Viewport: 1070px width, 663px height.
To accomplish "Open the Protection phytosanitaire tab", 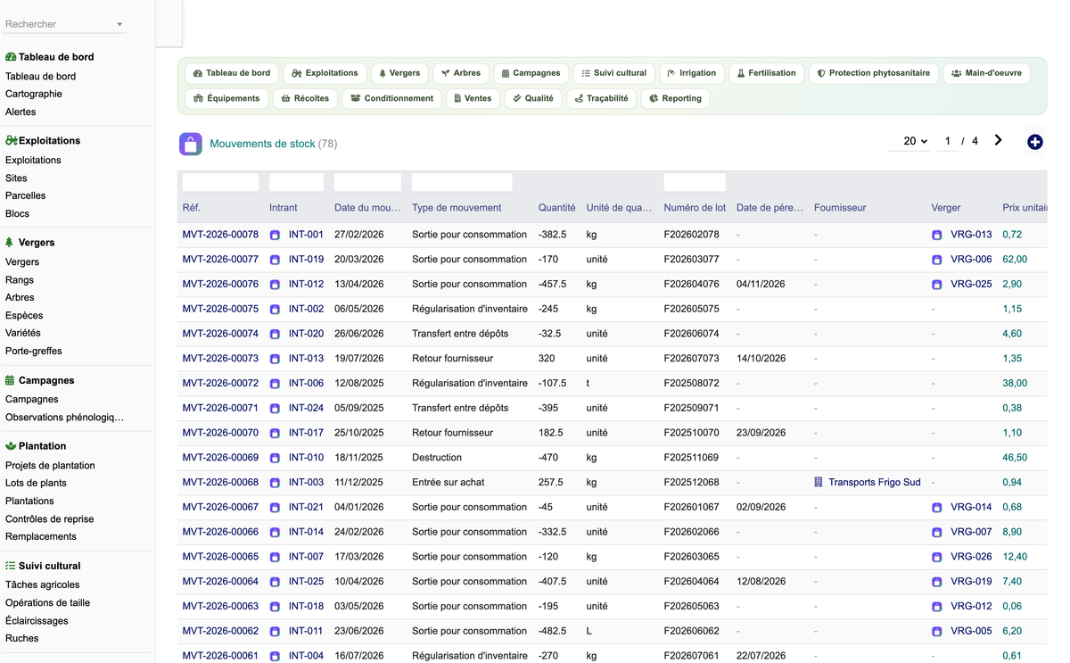I will coord(874,73).
